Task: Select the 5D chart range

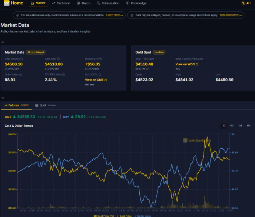Action: coord(232,126)
